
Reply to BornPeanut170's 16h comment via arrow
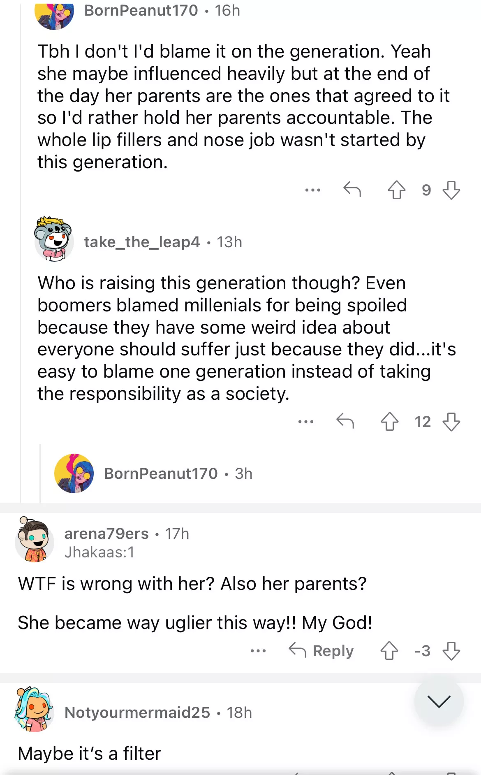(x=352, y=189)
